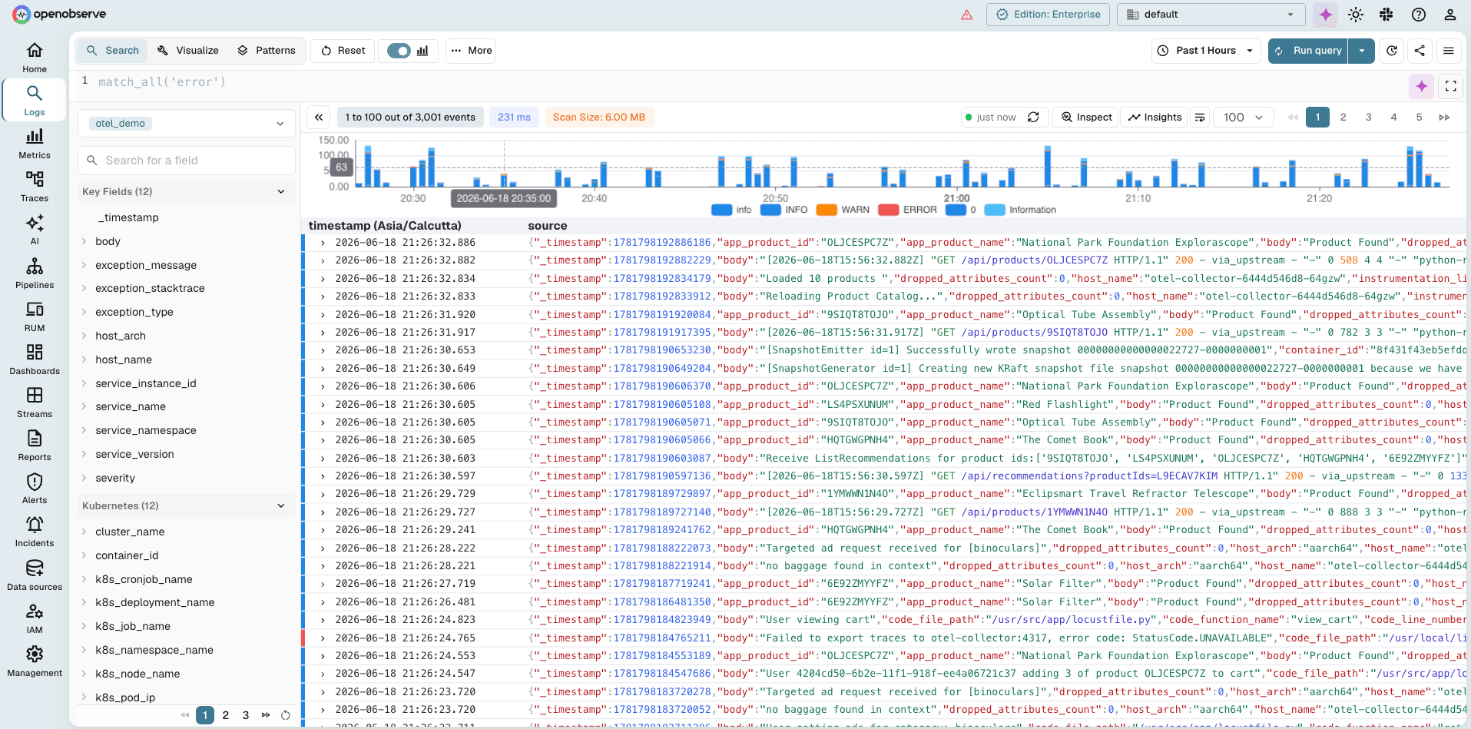Open the AI assistant sparkle in header
Viewport: 1471px width, 729px height.
coord(1326,15)
